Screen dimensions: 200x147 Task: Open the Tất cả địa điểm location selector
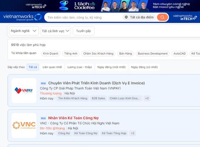pos(139,17)
